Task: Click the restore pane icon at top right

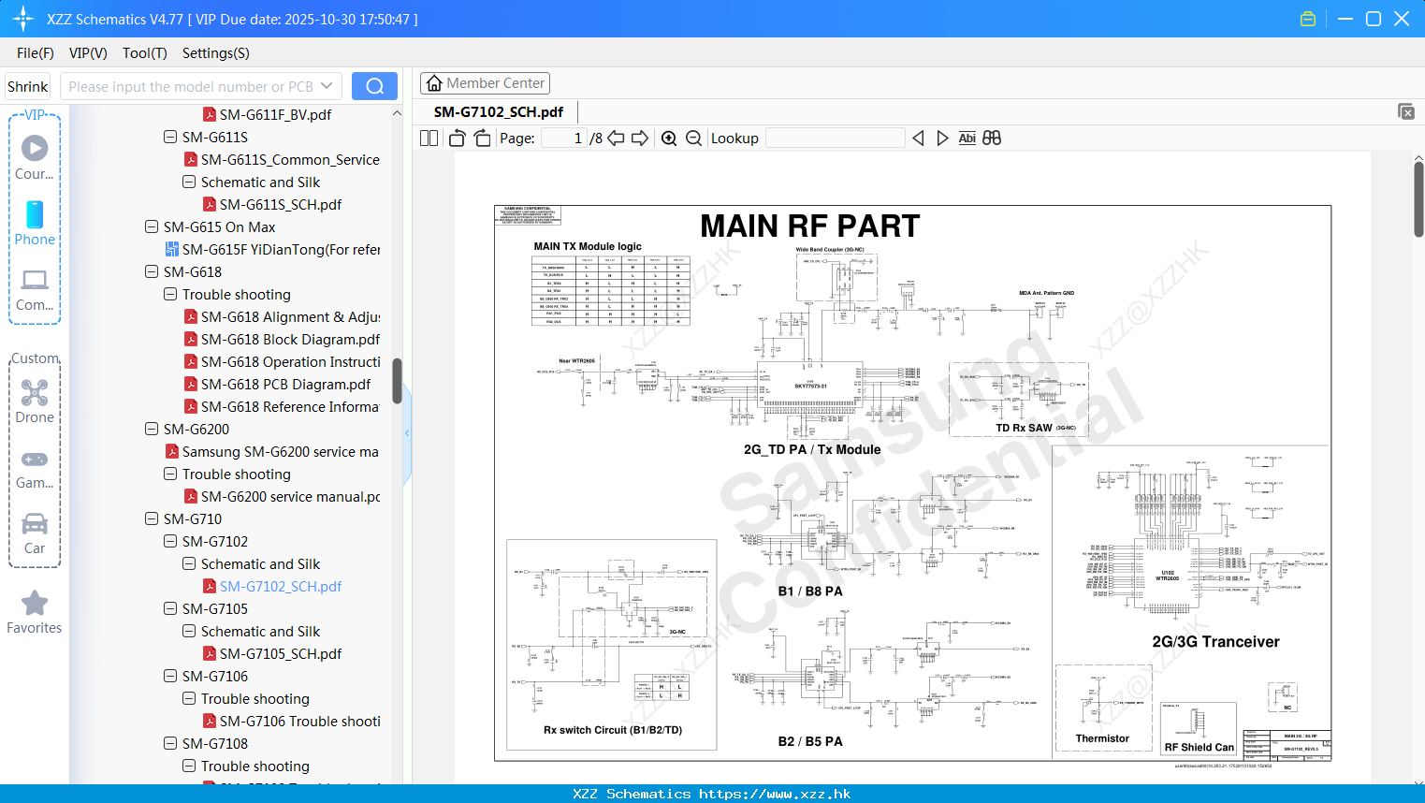Action: tap(1406, 111)
